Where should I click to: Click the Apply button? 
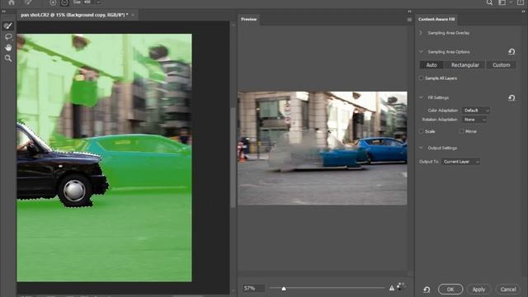[x=478, y=290]
